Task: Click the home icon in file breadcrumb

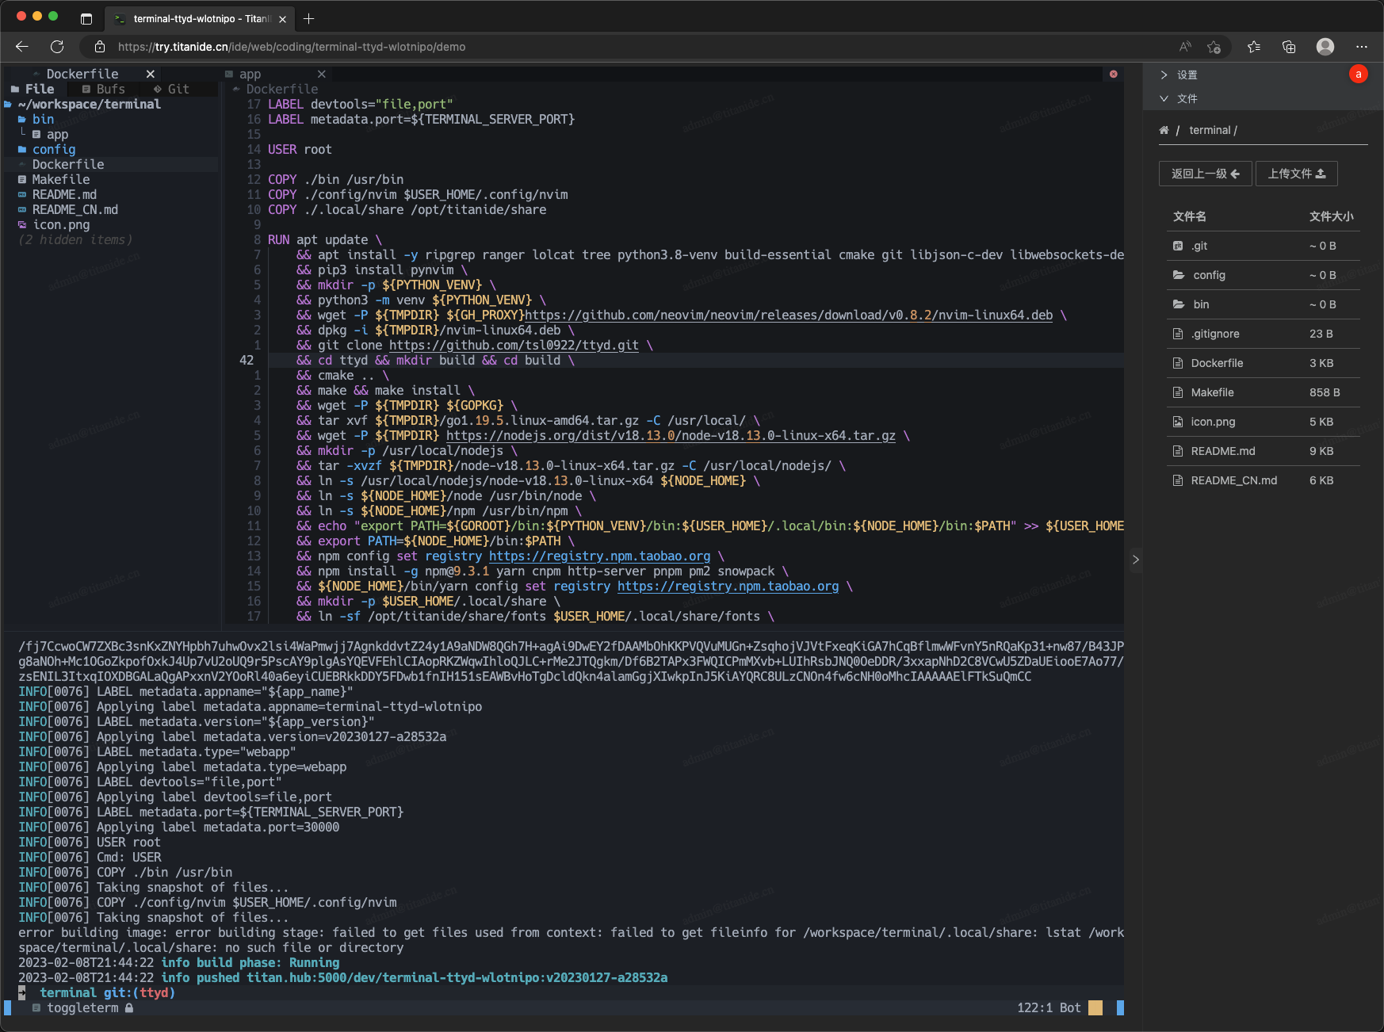Action: 1164,130
